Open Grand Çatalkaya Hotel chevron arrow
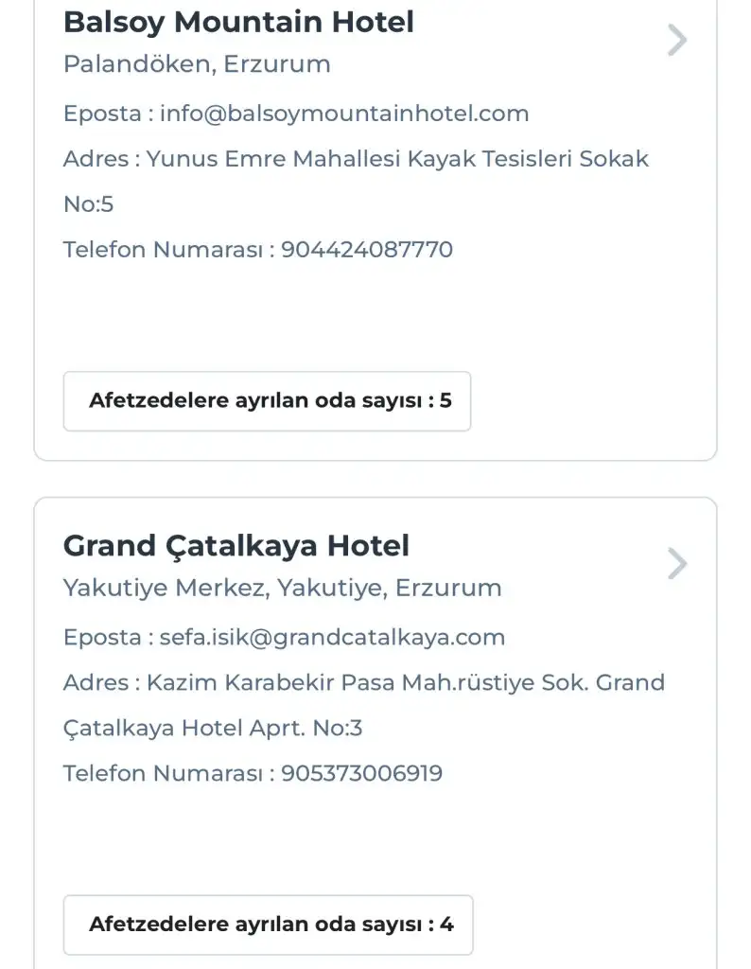This screenshot has height=969, width=751. (676, 564)
